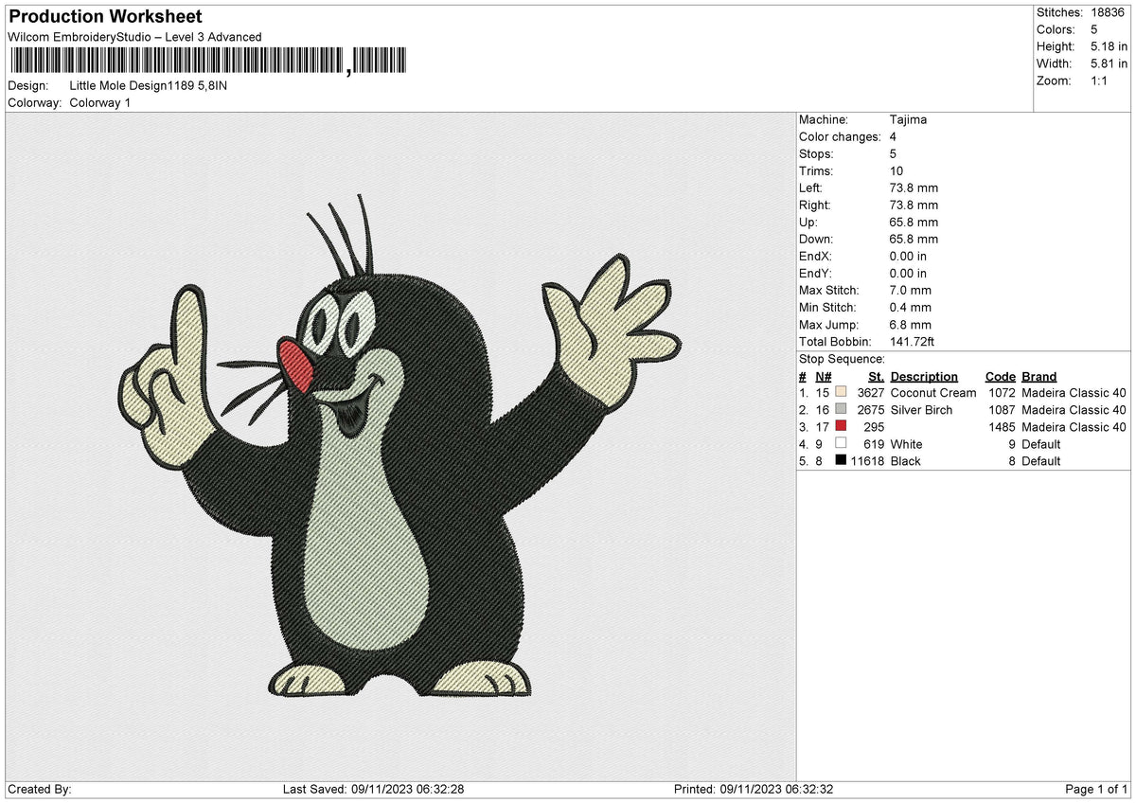Click the 'Default' brand in White row

coord(1041,443)
